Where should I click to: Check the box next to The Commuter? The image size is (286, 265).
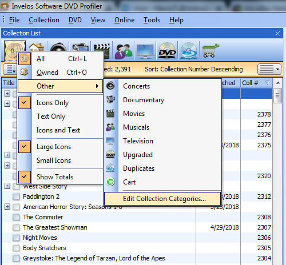point(16,217)
